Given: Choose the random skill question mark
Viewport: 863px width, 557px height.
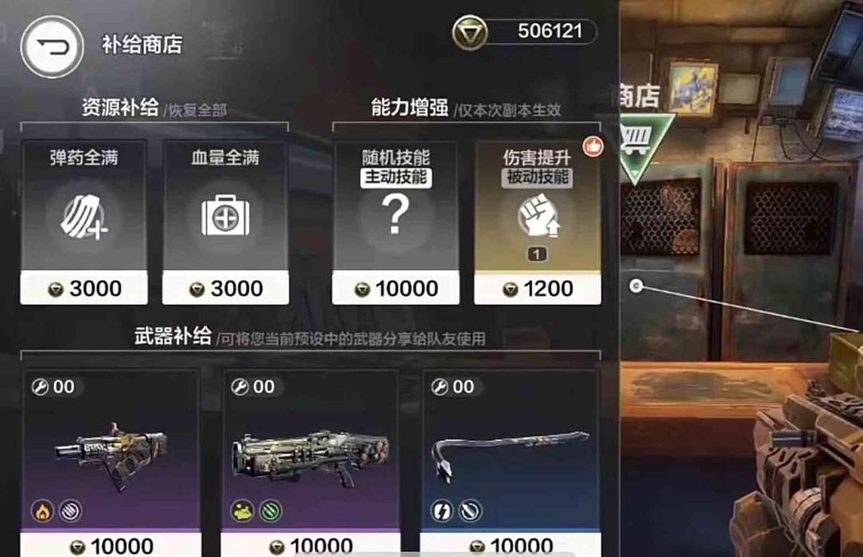Looking at the screenshot, I should click(395, 214).
